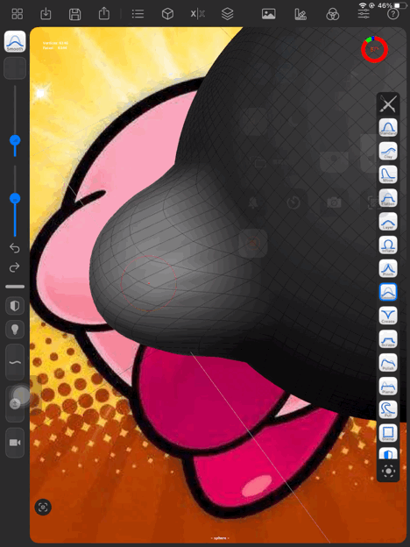This screenshot has width=410, height=547.
Task: Open the sliders settings menu
Action: pyautogui.click(x=364, y=14)
